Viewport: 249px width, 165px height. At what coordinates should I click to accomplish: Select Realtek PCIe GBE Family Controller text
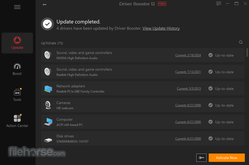(x=81, y=91)
